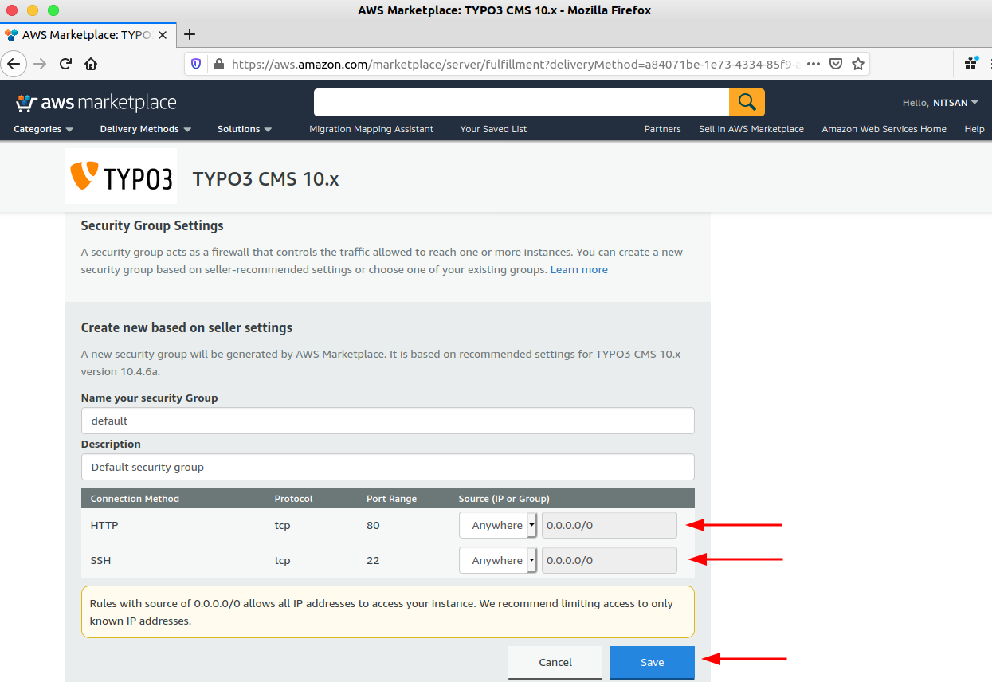The height and width of the screenshot is (682, 992).
Task: Open SSH source Anywhere dropdown
Action: click(498, 560)
